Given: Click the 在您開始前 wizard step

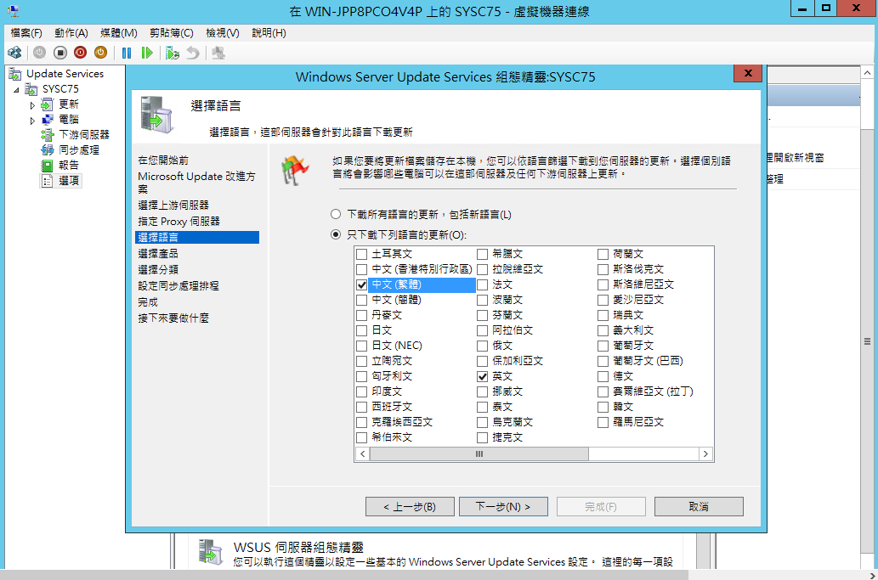Looking at the screenshot, I should pyautogui.click(x=163, y=160).
